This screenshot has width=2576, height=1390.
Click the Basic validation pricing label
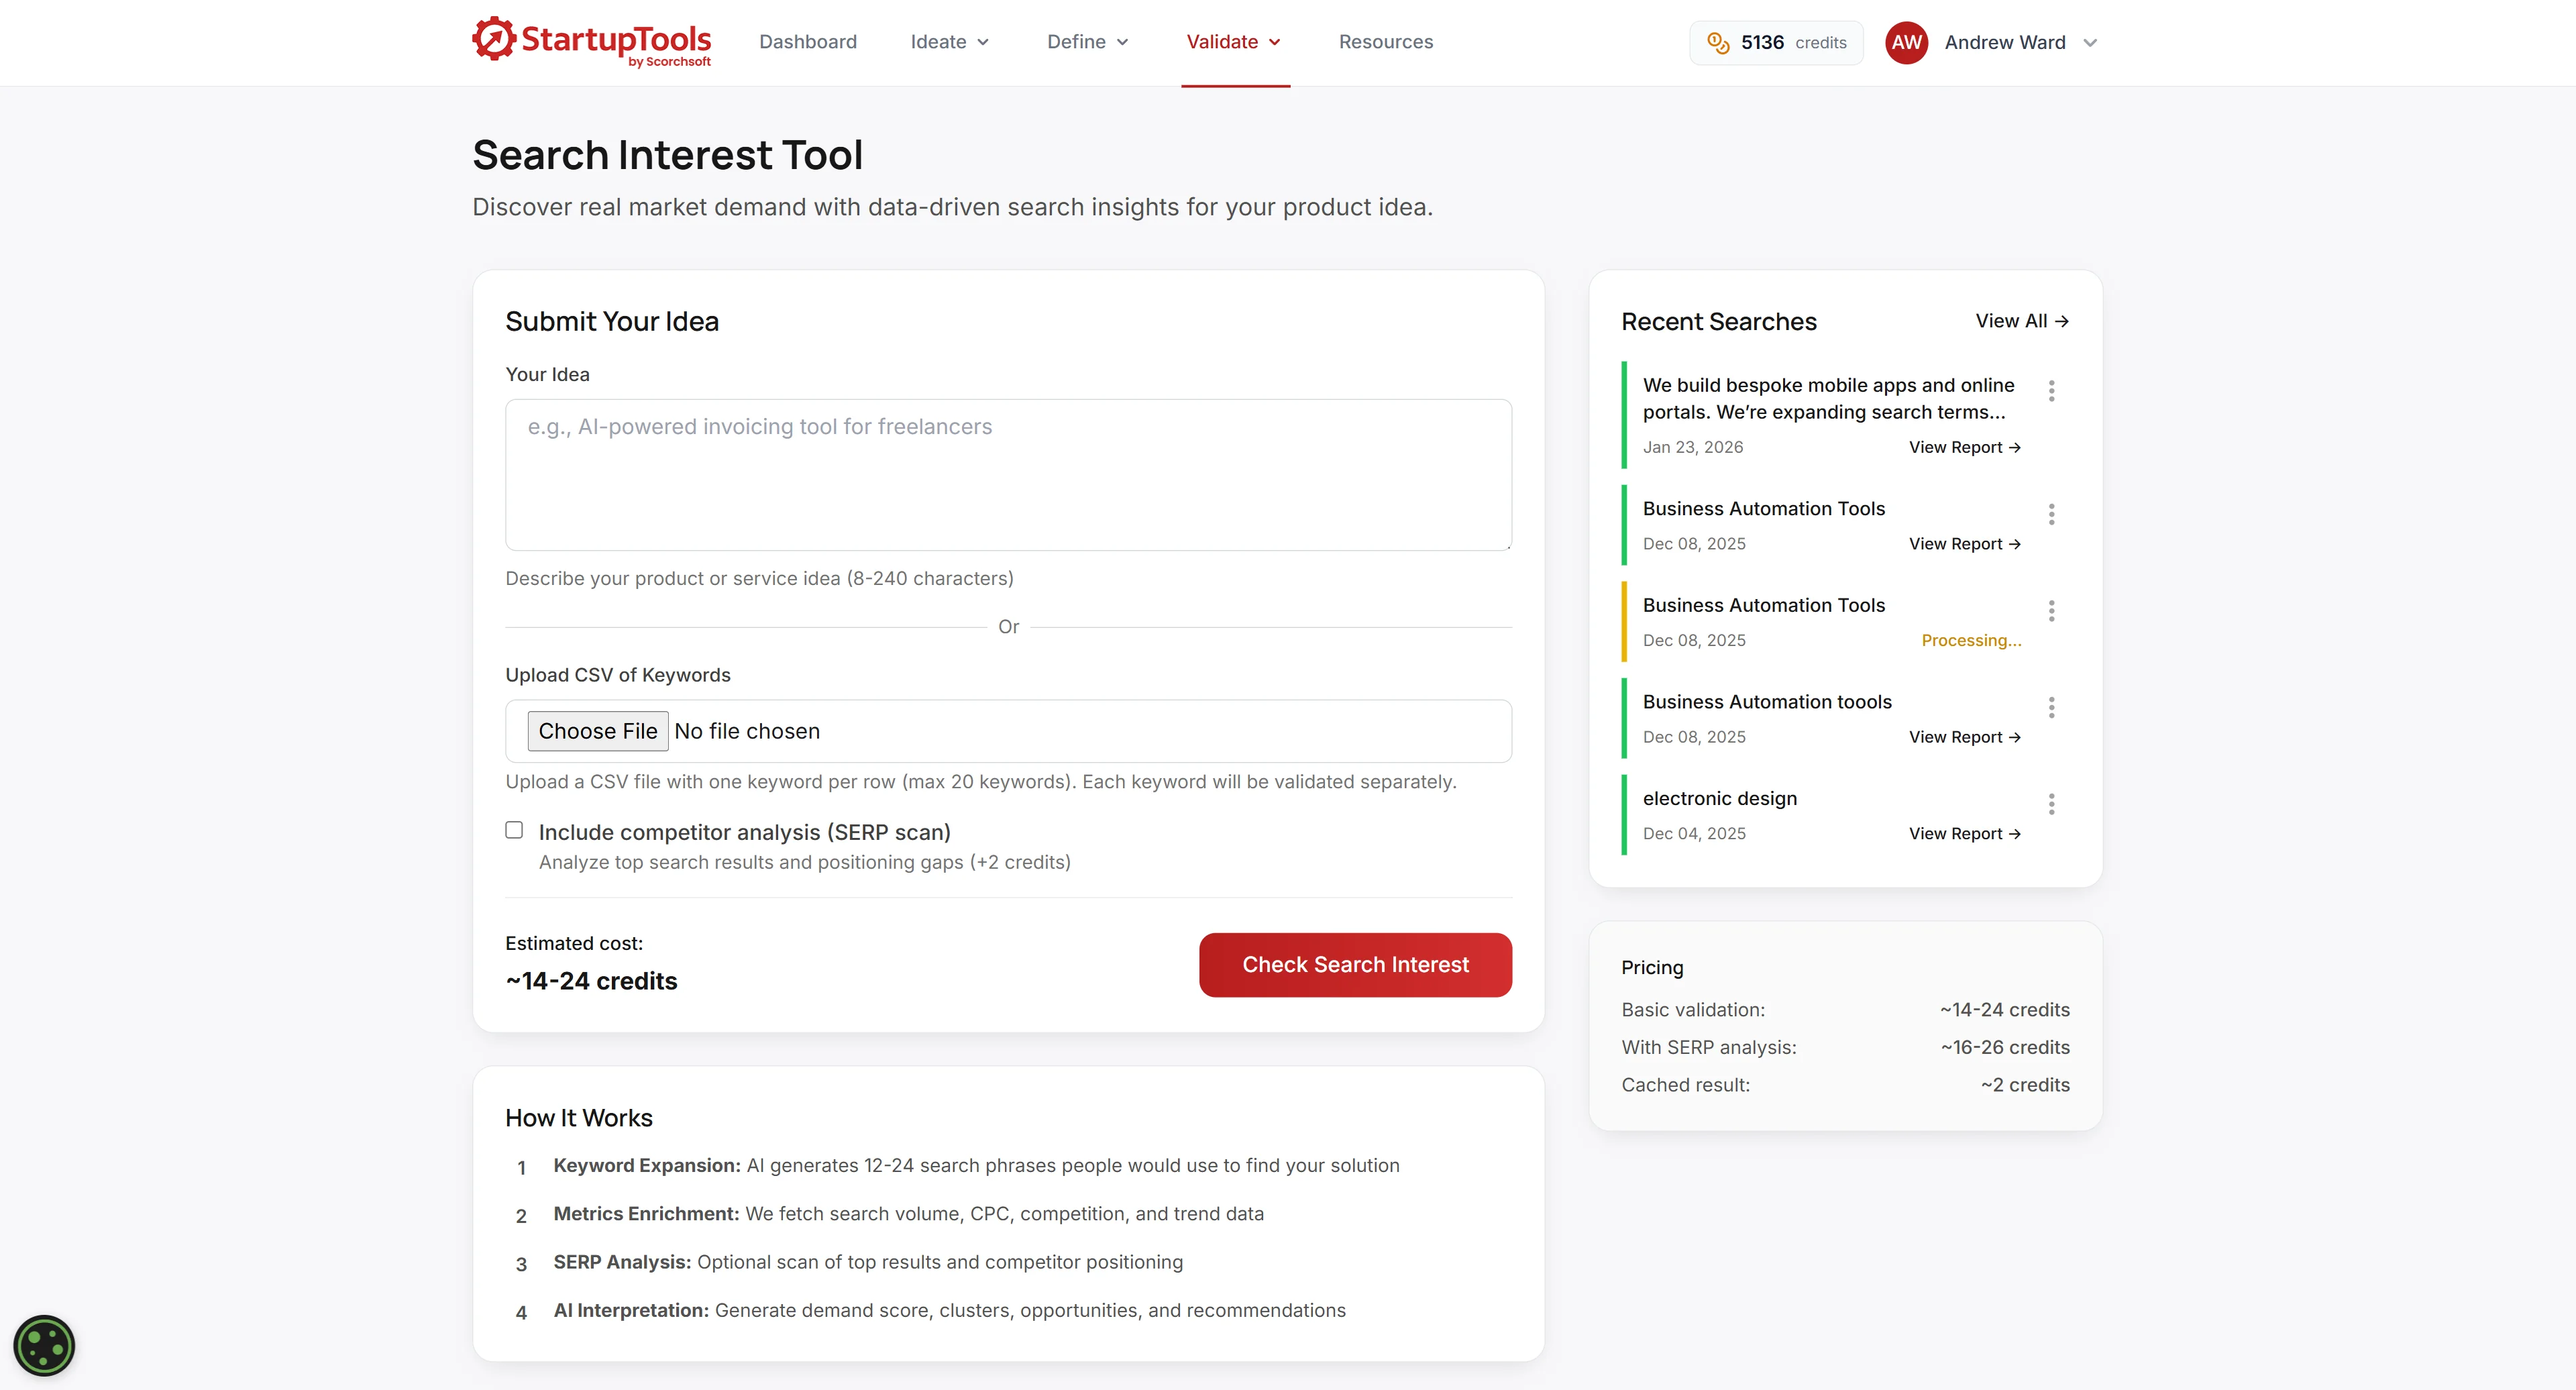point(1693,1010)
